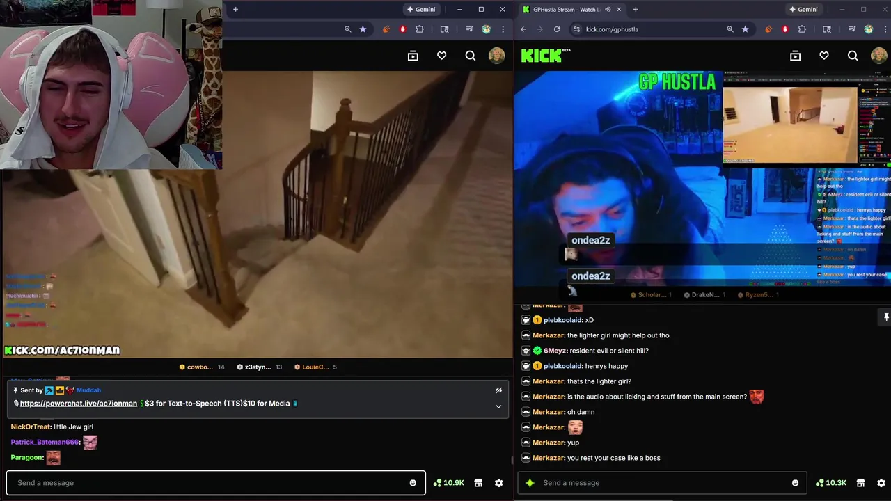The image size is (891, 501).
Task: Open three-dot Chrome menu in left browser
Action: click(x=503, y=29)
